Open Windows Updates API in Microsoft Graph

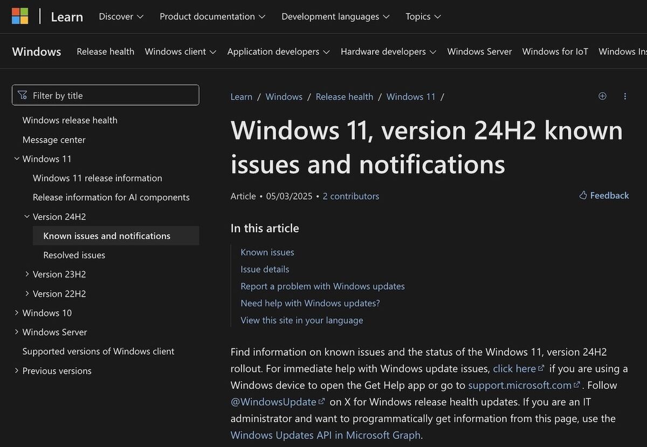click(x=325, y=435)
